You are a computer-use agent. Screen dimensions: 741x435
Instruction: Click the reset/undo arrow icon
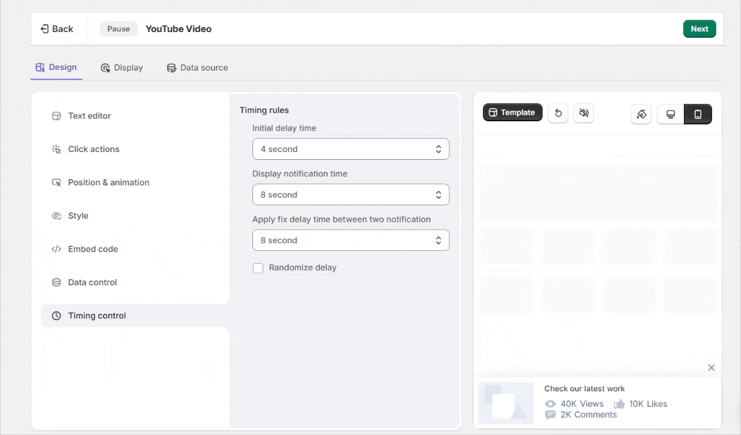[x=558, y=113]
